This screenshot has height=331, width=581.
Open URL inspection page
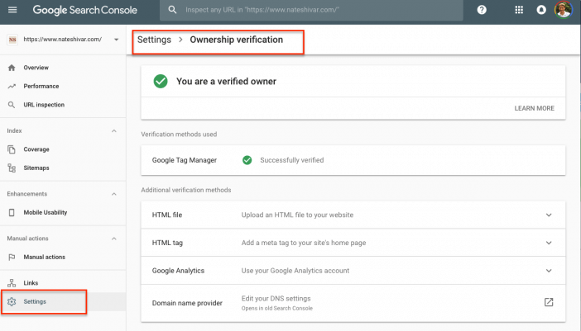coord(44,105)
